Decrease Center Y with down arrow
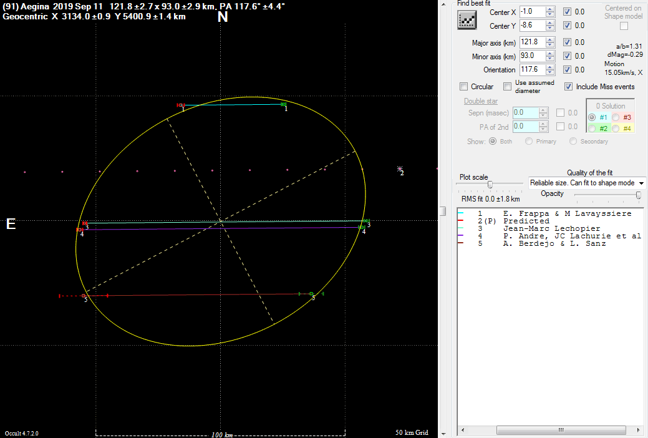The image size is (648, 438). [x=549, y=29]
